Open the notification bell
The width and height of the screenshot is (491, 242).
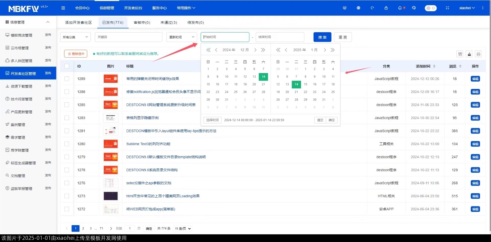tap(400, 8)
